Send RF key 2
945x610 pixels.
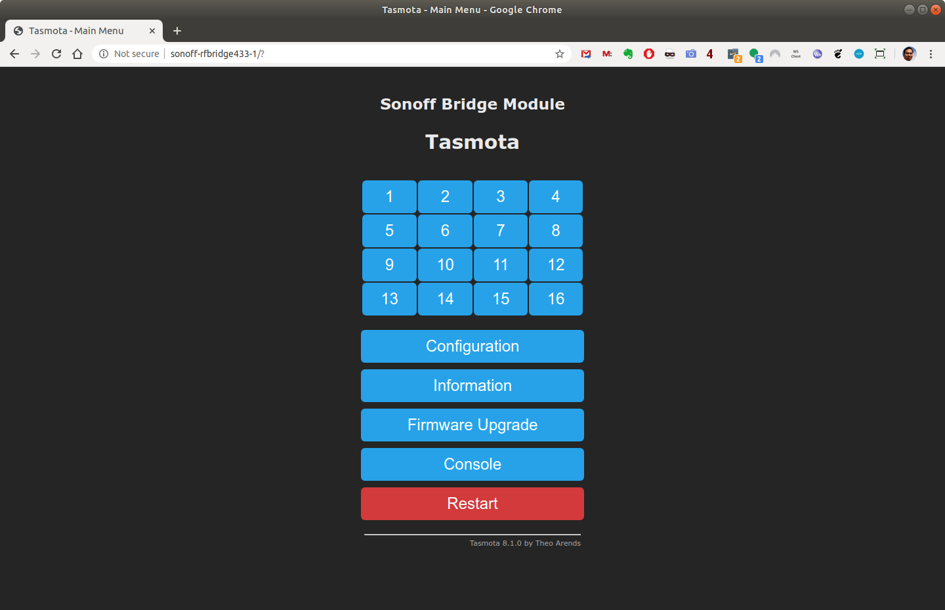(445, 197)
